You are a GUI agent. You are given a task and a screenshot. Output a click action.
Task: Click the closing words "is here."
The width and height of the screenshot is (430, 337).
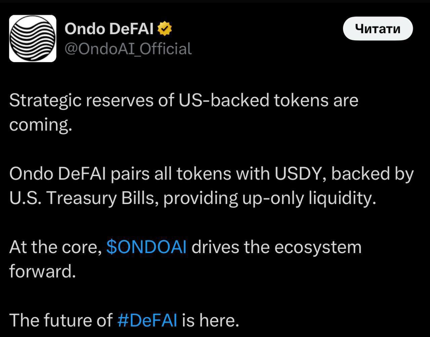tap(210, 320)
